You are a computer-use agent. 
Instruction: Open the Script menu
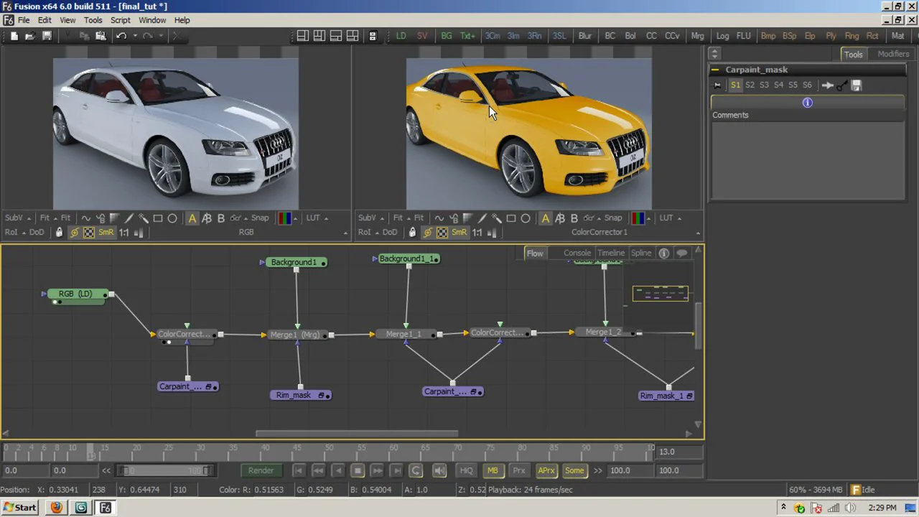point(120,20)
